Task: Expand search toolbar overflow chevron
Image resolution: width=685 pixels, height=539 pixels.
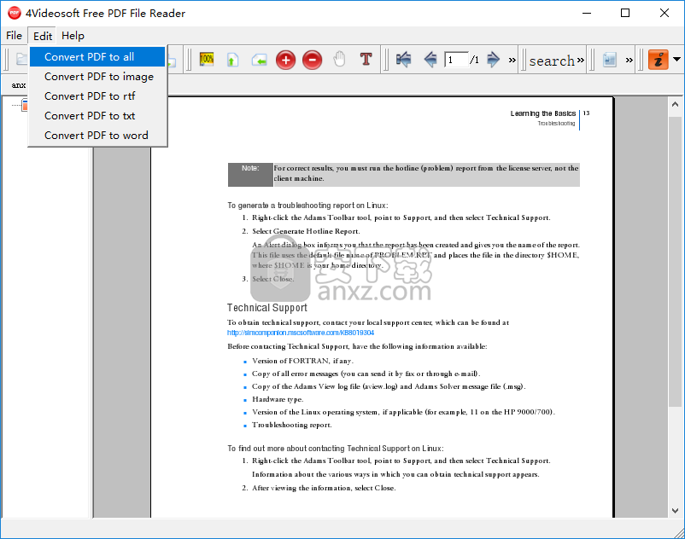Action: 580,60
